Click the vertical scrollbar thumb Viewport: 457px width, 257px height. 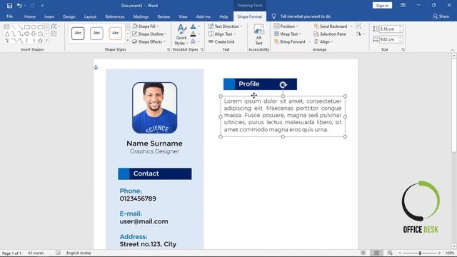point(454,105)
